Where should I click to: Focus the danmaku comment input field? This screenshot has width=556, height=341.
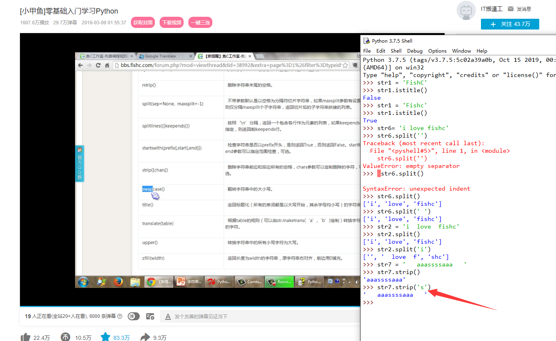coord(260,316)
